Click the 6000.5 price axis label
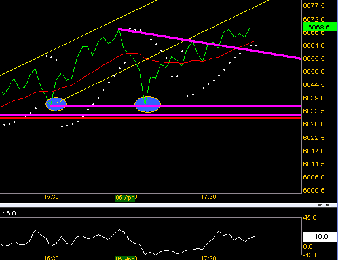The width and height of the screenshot is (338, 260). (314, 190)
